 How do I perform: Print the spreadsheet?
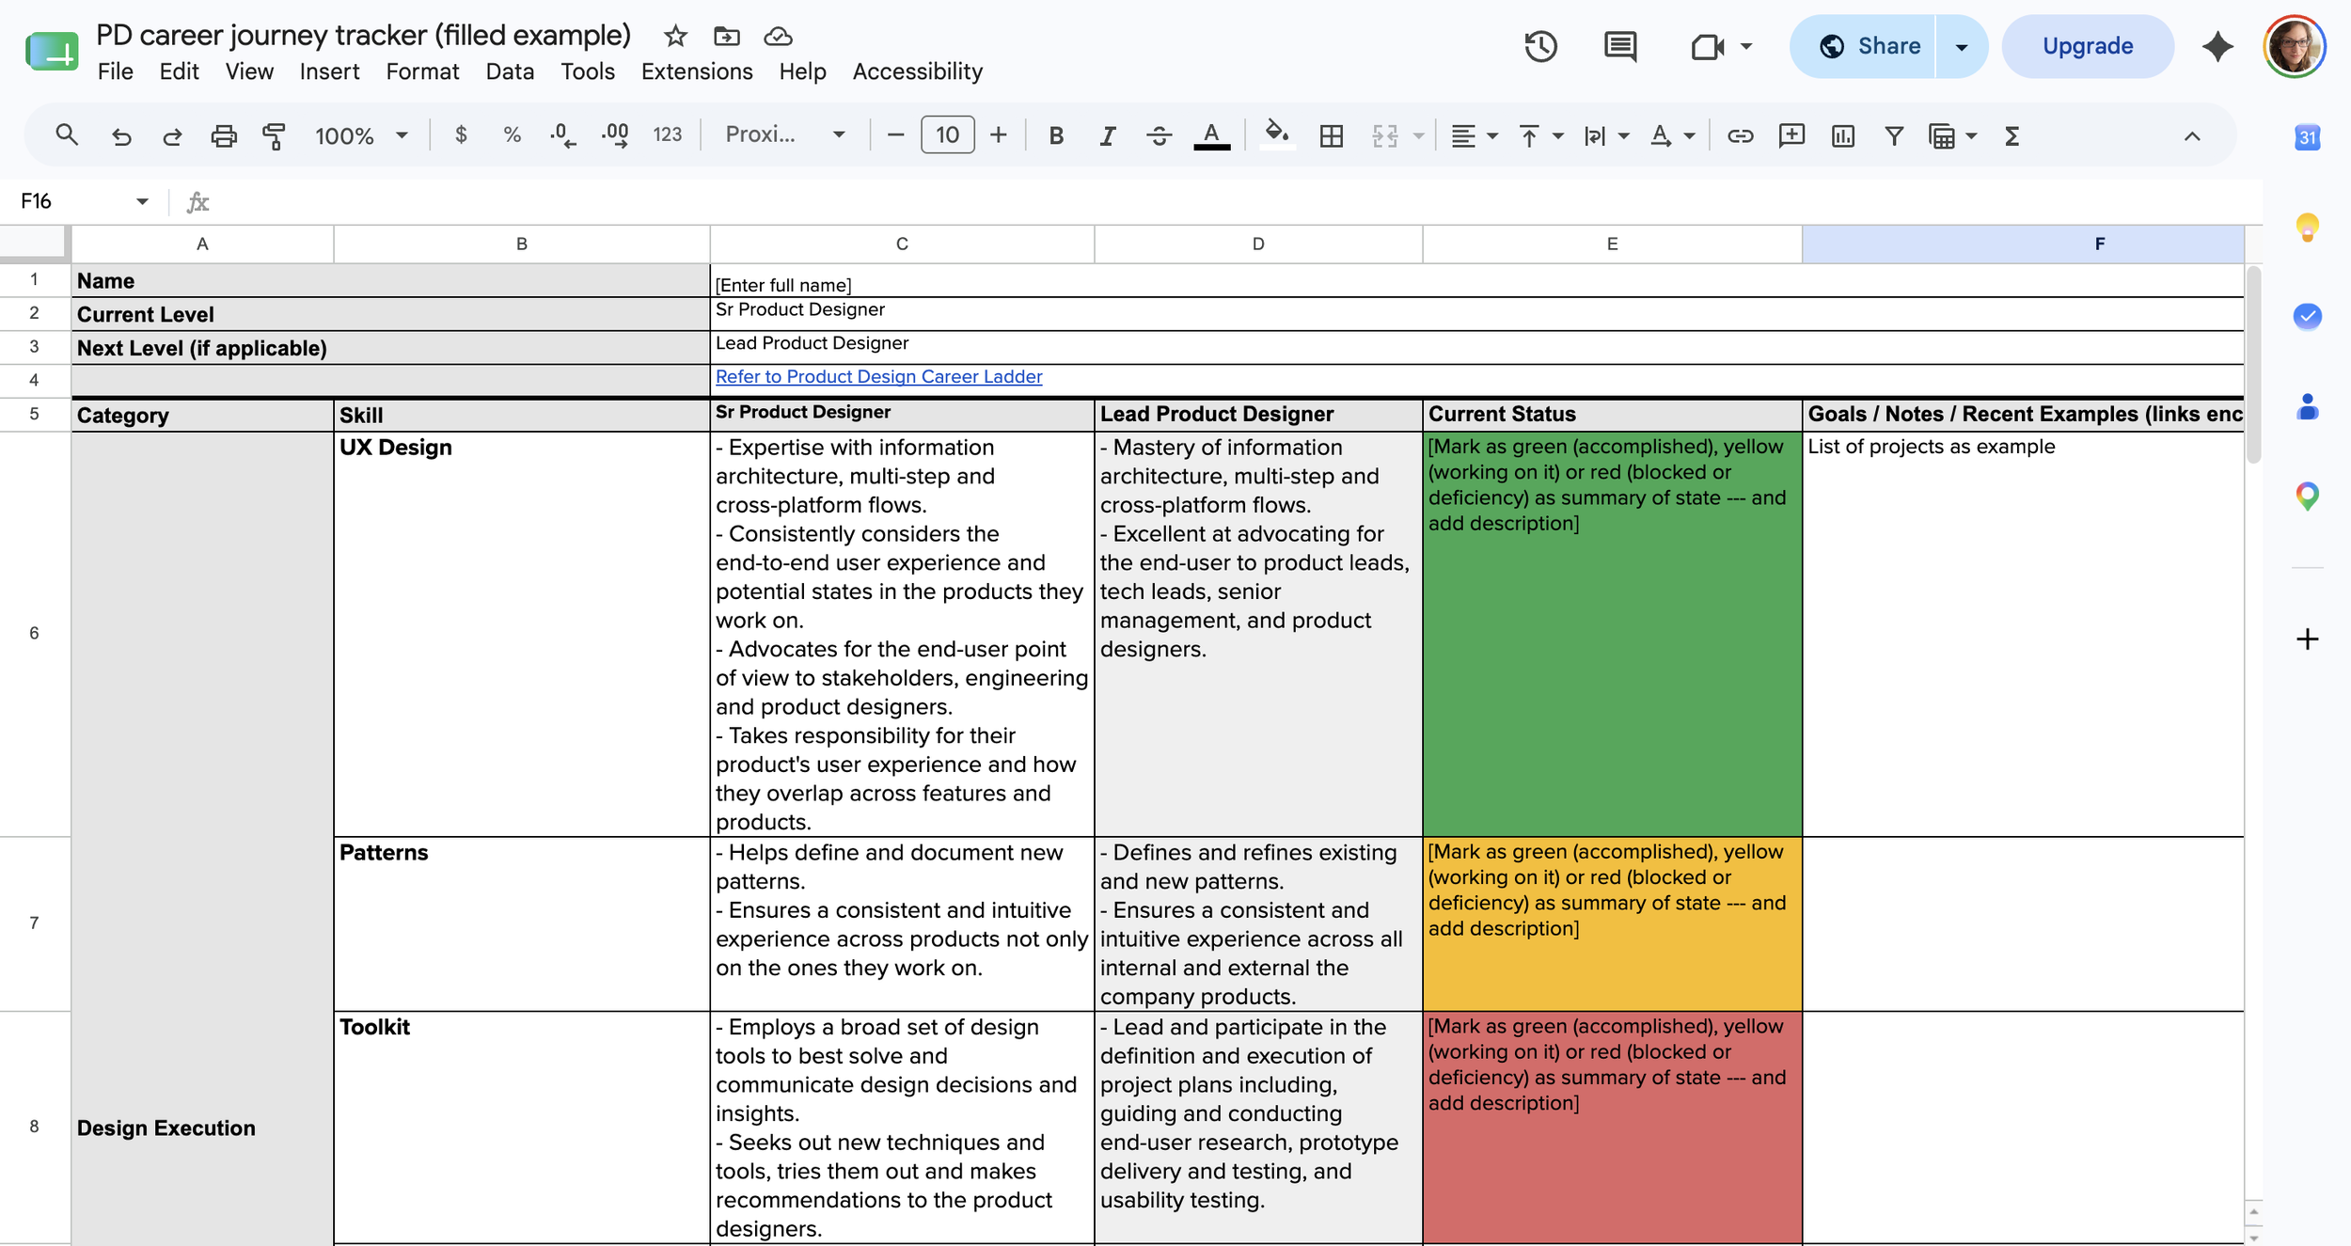(x=224, y=135)
